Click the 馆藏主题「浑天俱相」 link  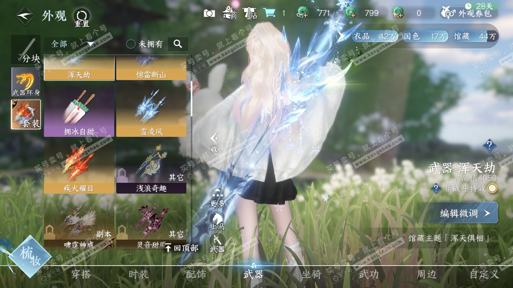pos(449,238)
